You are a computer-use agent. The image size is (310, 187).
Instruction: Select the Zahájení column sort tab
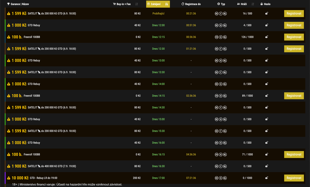(158, 4)
